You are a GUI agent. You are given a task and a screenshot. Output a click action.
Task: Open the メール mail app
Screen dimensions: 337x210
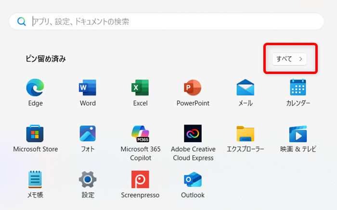point(245,87)
